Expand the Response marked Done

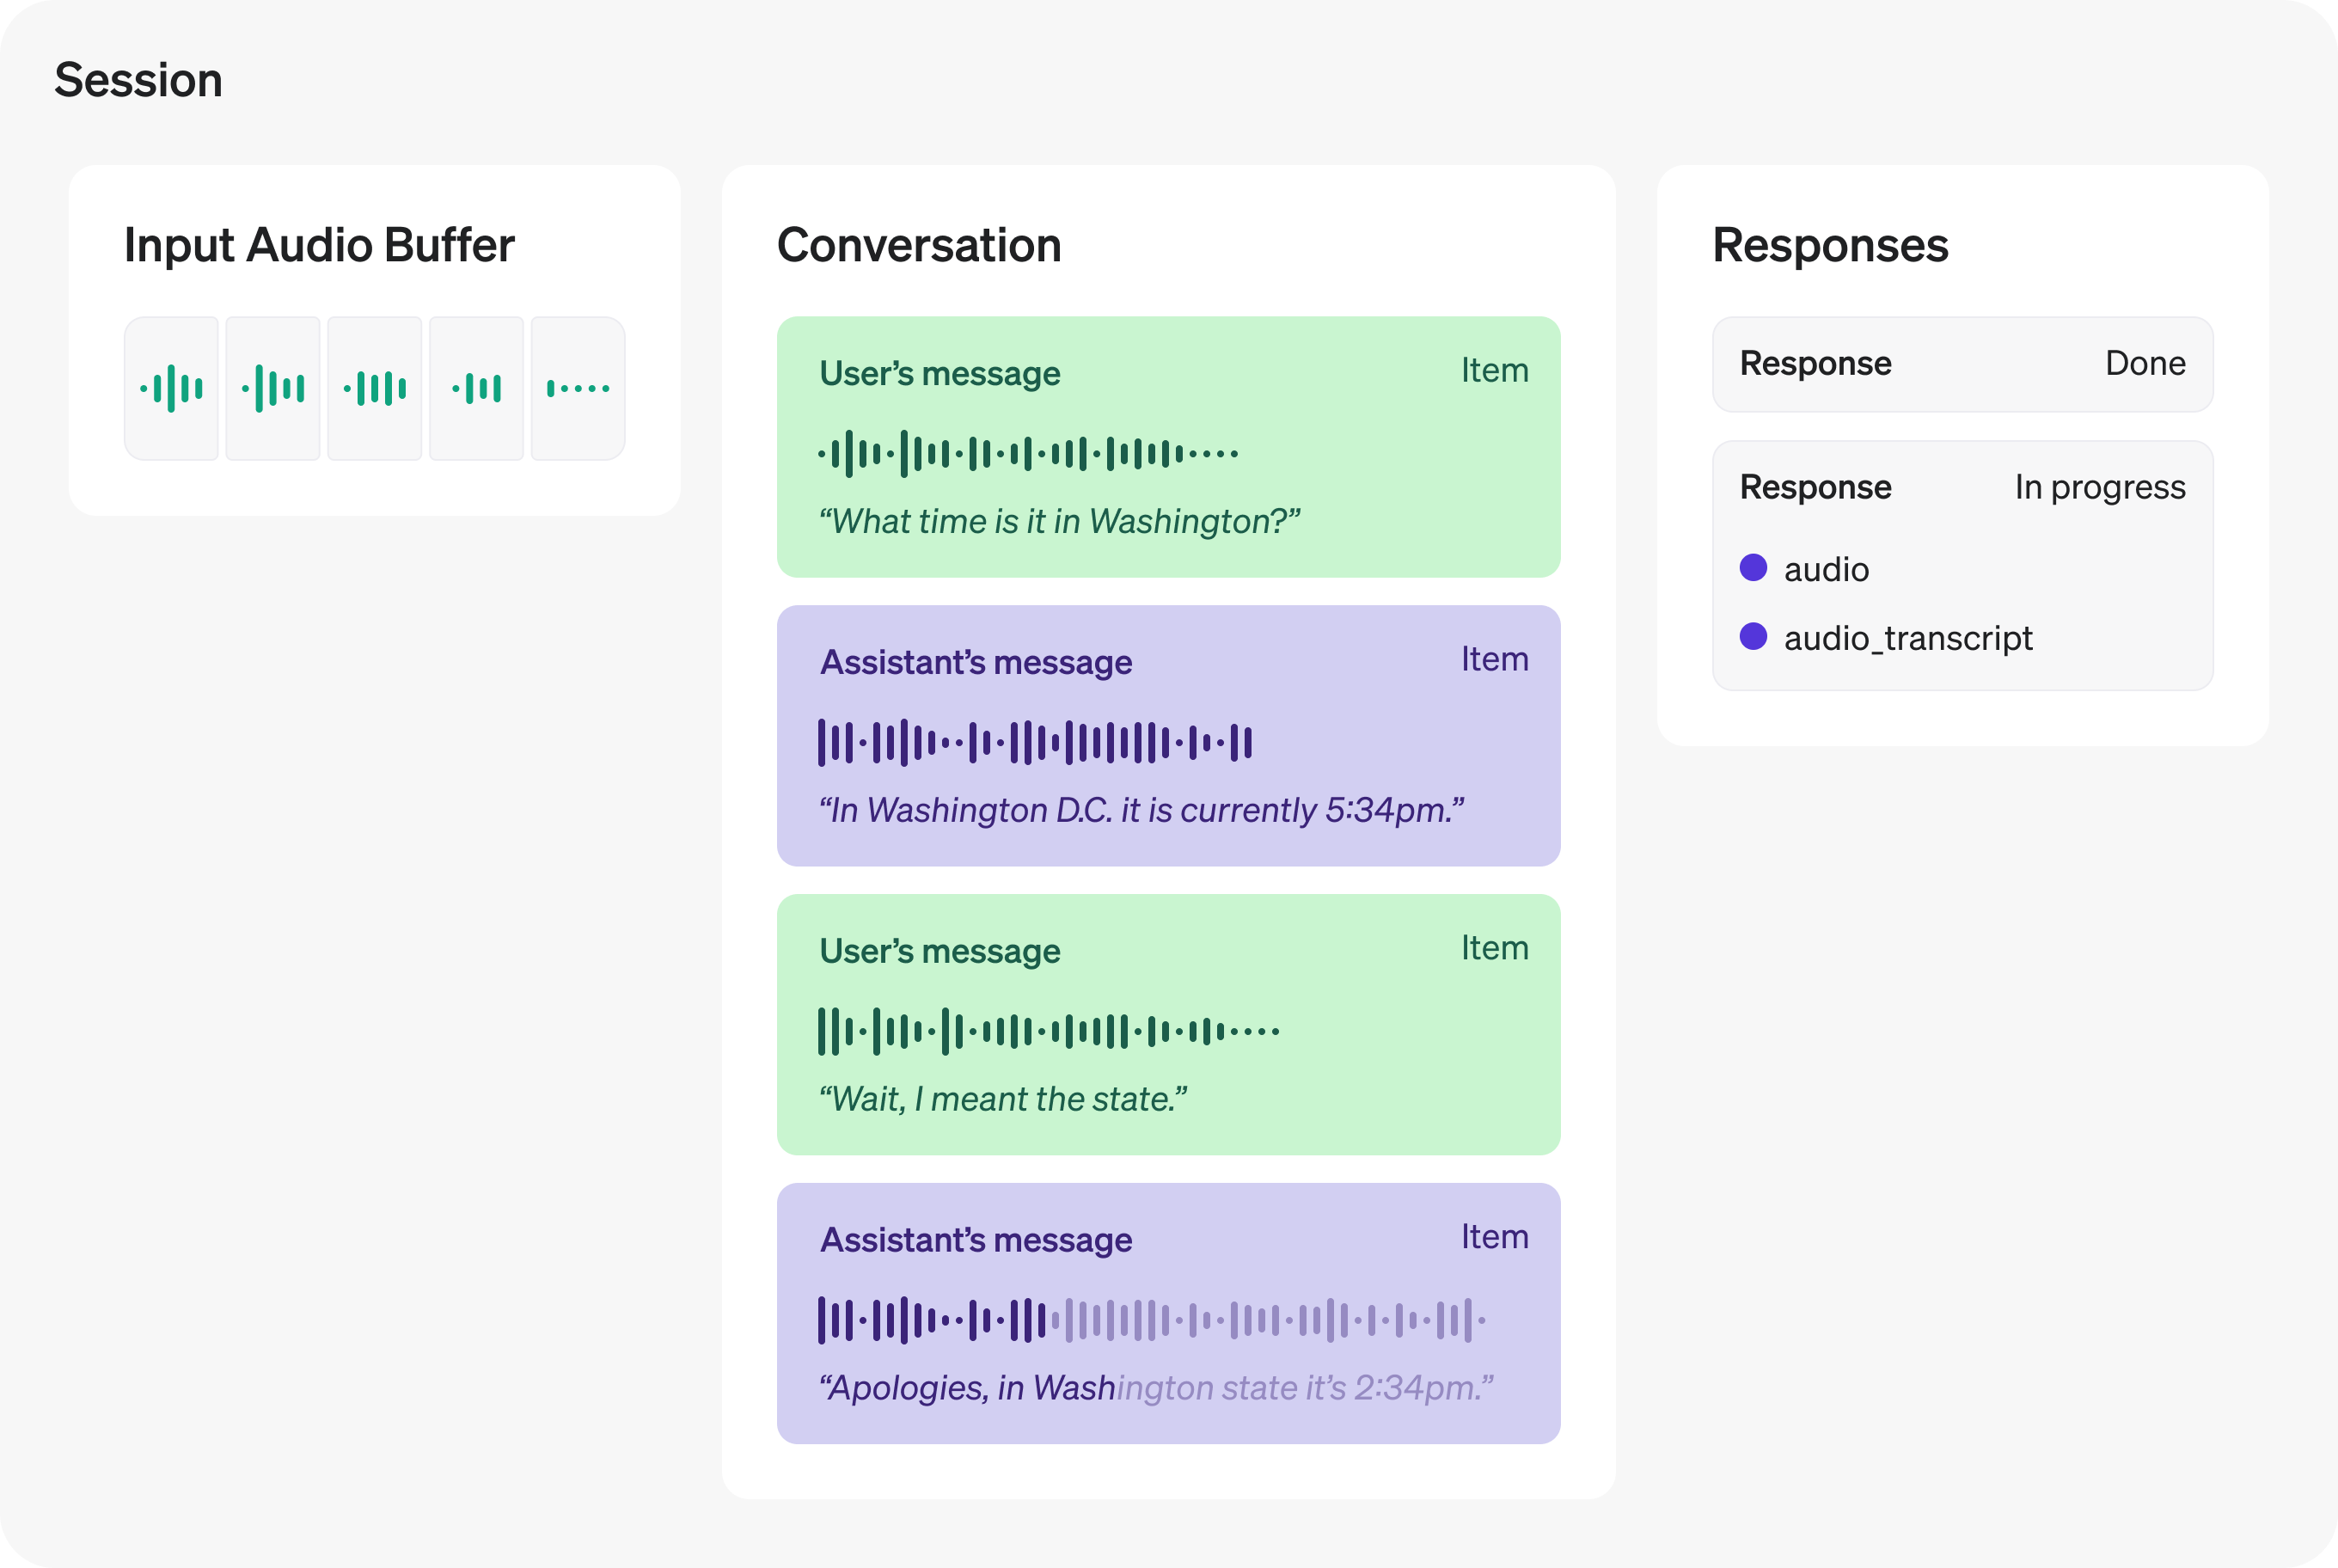1960,363
